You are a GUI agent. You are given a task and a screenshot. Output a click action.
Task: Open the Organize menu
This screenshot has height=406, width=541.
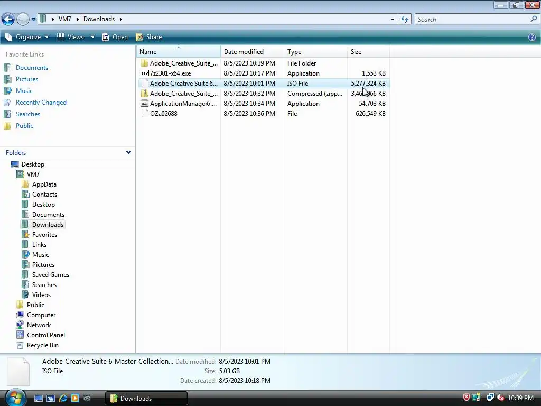pos(27,37)
